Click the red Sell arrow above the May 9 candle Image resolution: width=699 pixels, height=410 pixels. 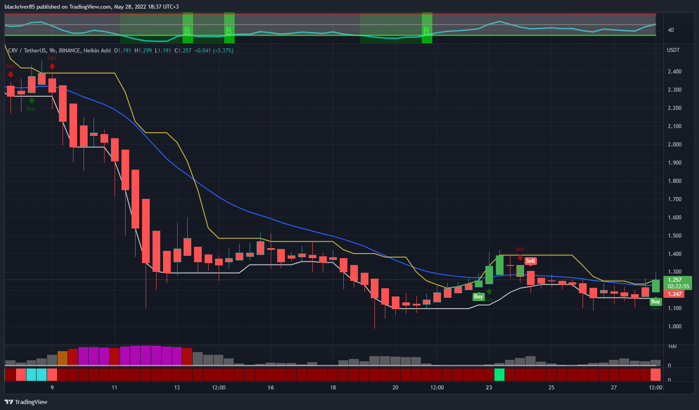(52, 67)
